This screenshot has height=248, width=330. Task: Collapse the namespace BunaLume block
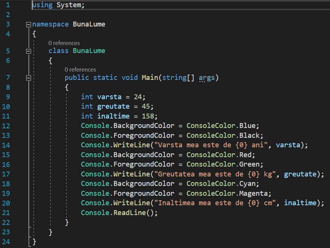29,25
